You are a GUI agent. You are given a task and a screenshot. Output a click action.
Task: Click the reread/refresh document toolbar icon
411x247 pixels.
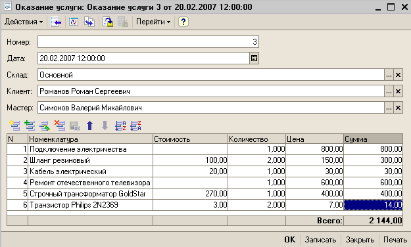click(x=74, y=22)
